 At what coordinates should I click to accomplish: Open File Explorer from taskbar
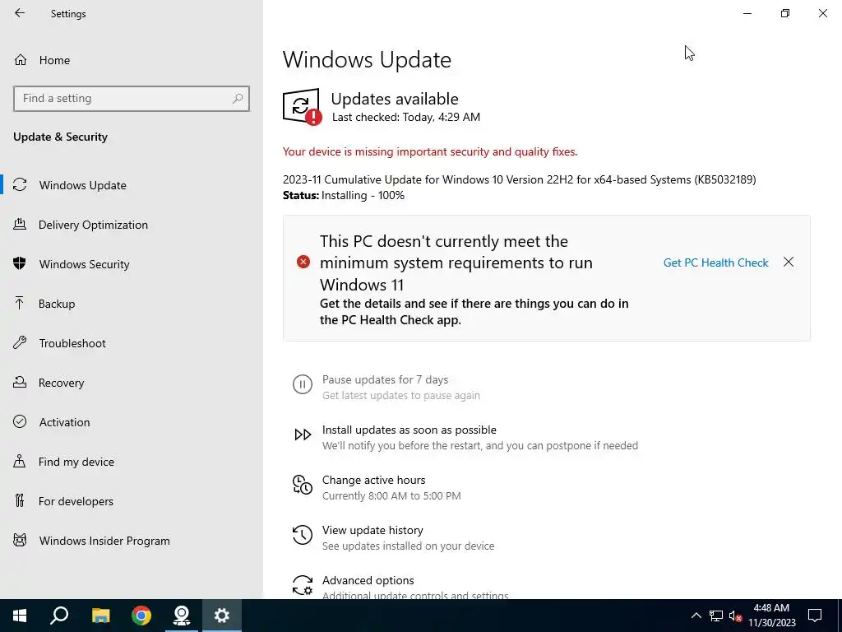pos(100,616)
